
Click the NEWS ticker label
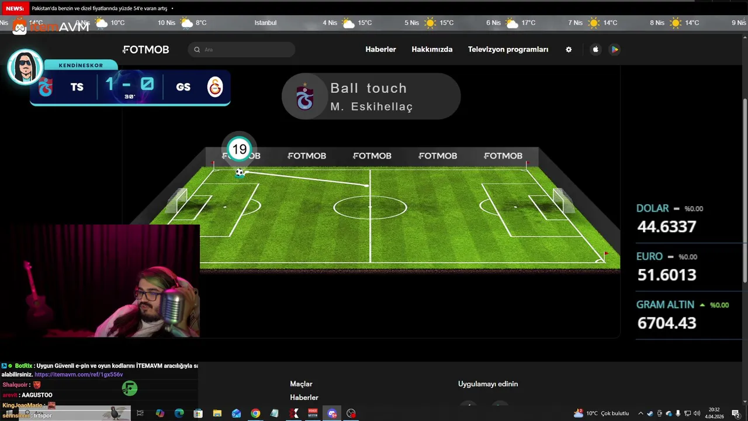[15, 8]
